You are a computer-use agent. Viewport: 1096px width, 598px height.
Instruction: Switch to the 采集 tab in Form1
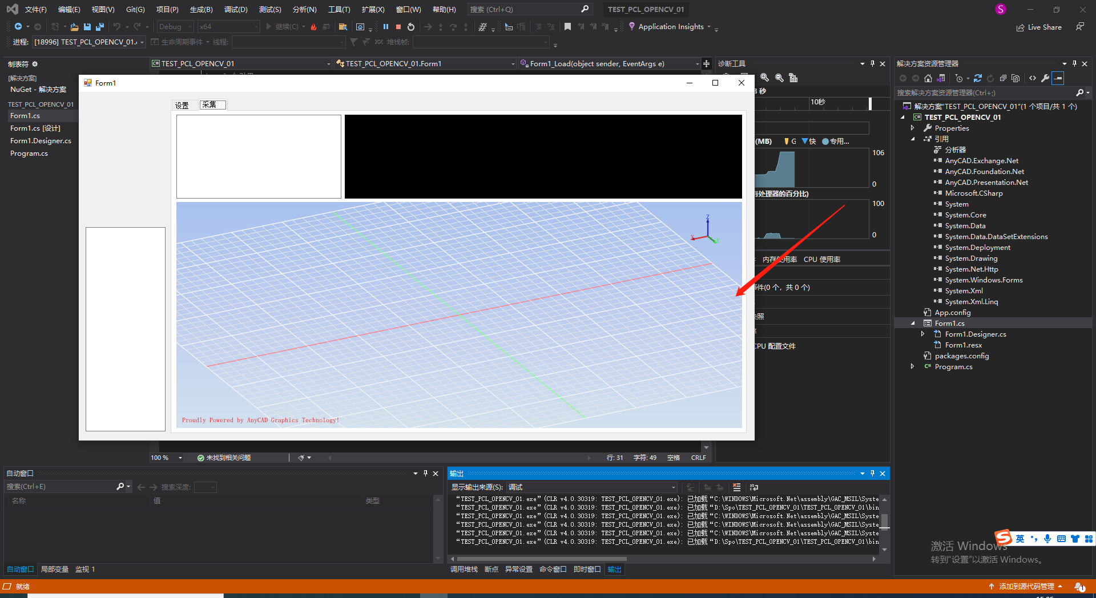tap(212, 105)
